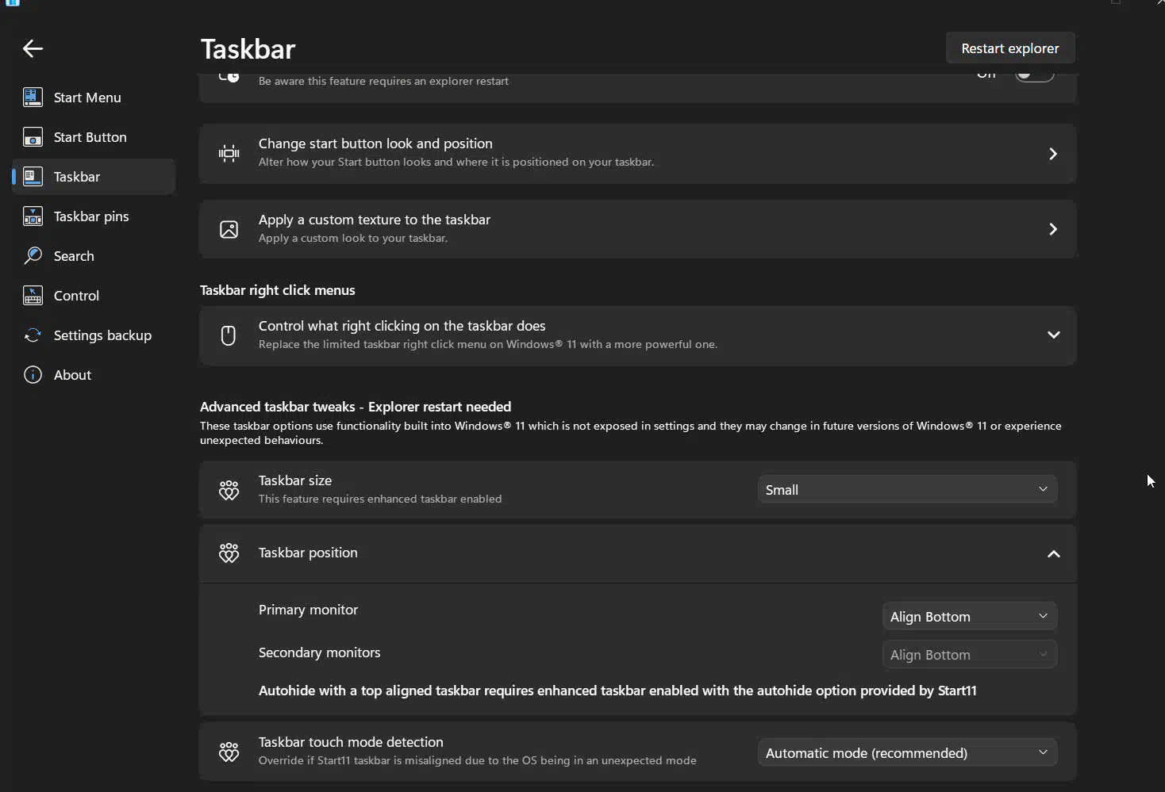Viewport: 1165px width, 792px height.
Task: Click the custom texture image icon
Action: coord(229,229)
